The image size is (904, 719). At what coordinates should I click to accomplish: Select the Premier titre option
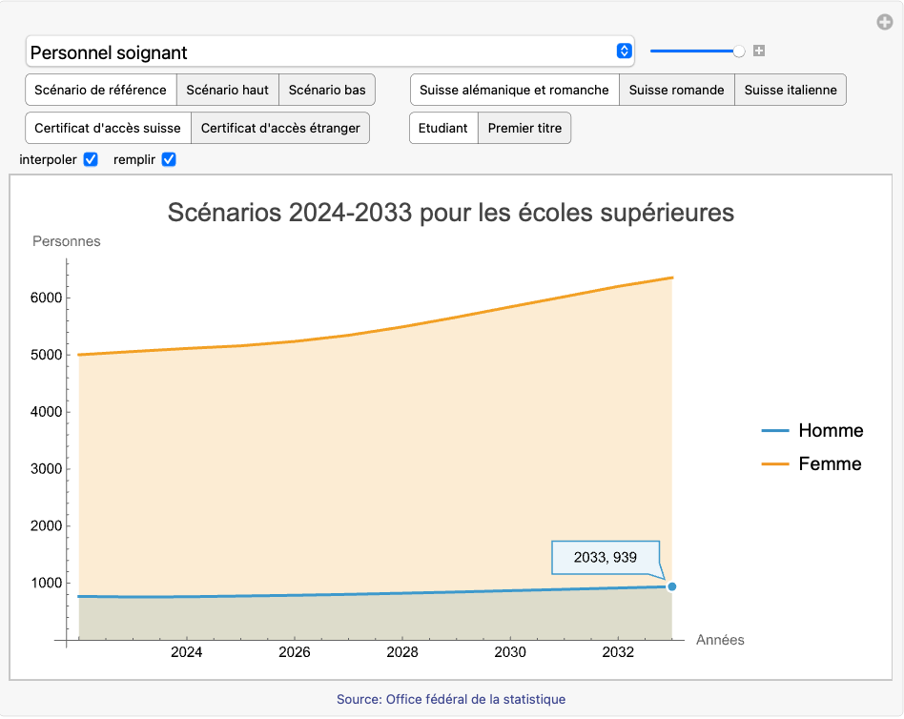(x=524, y=128)
